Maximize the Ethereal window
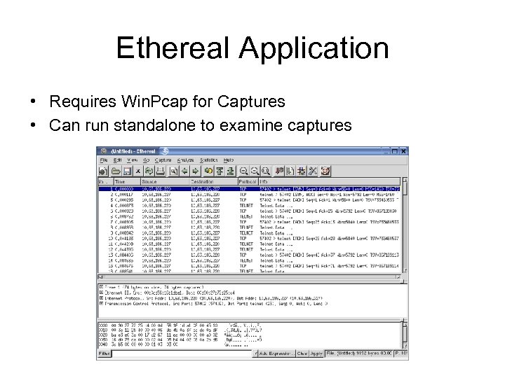The width and height of the screenshot is (505, 378). 394,151
